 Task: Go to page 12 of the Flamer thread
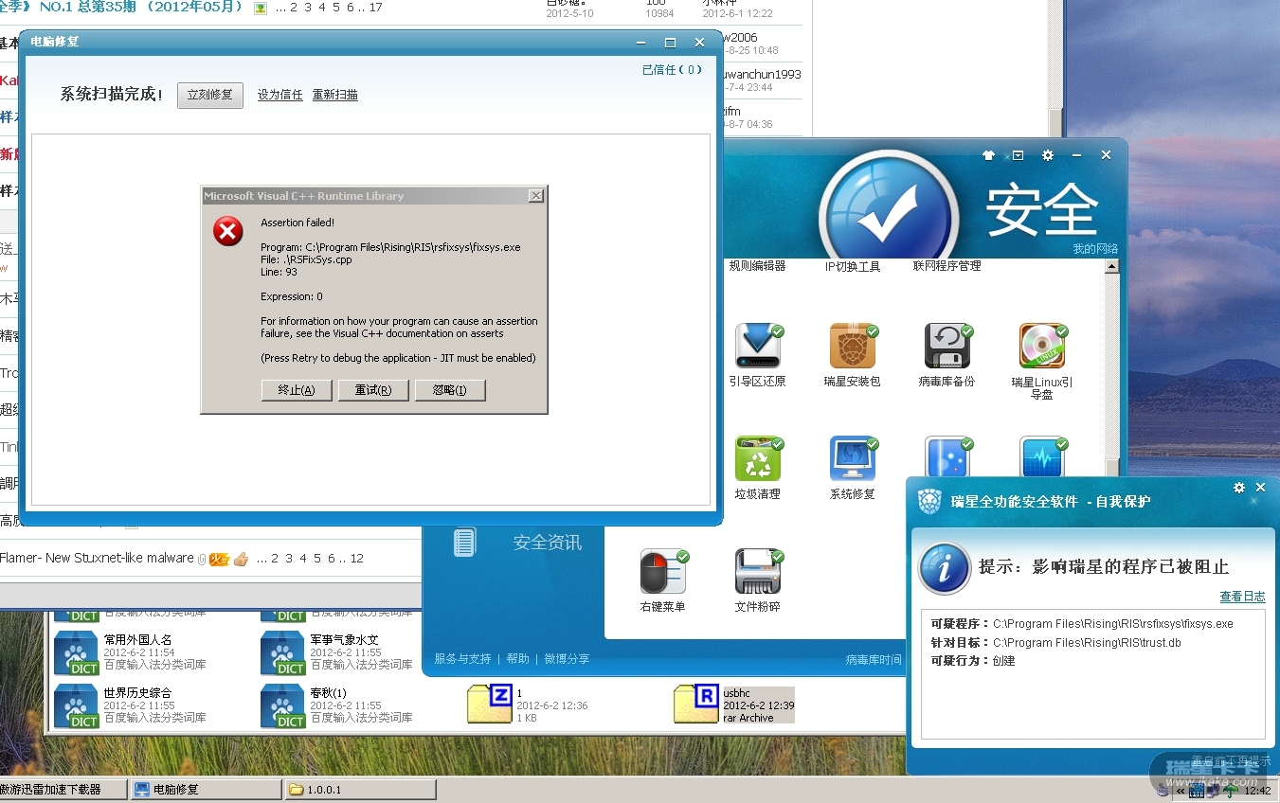pos(357,559)
